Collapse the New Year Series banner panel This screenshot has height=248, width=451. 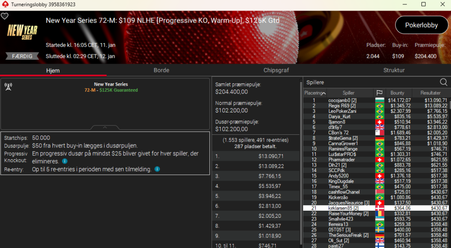(105, 127)
